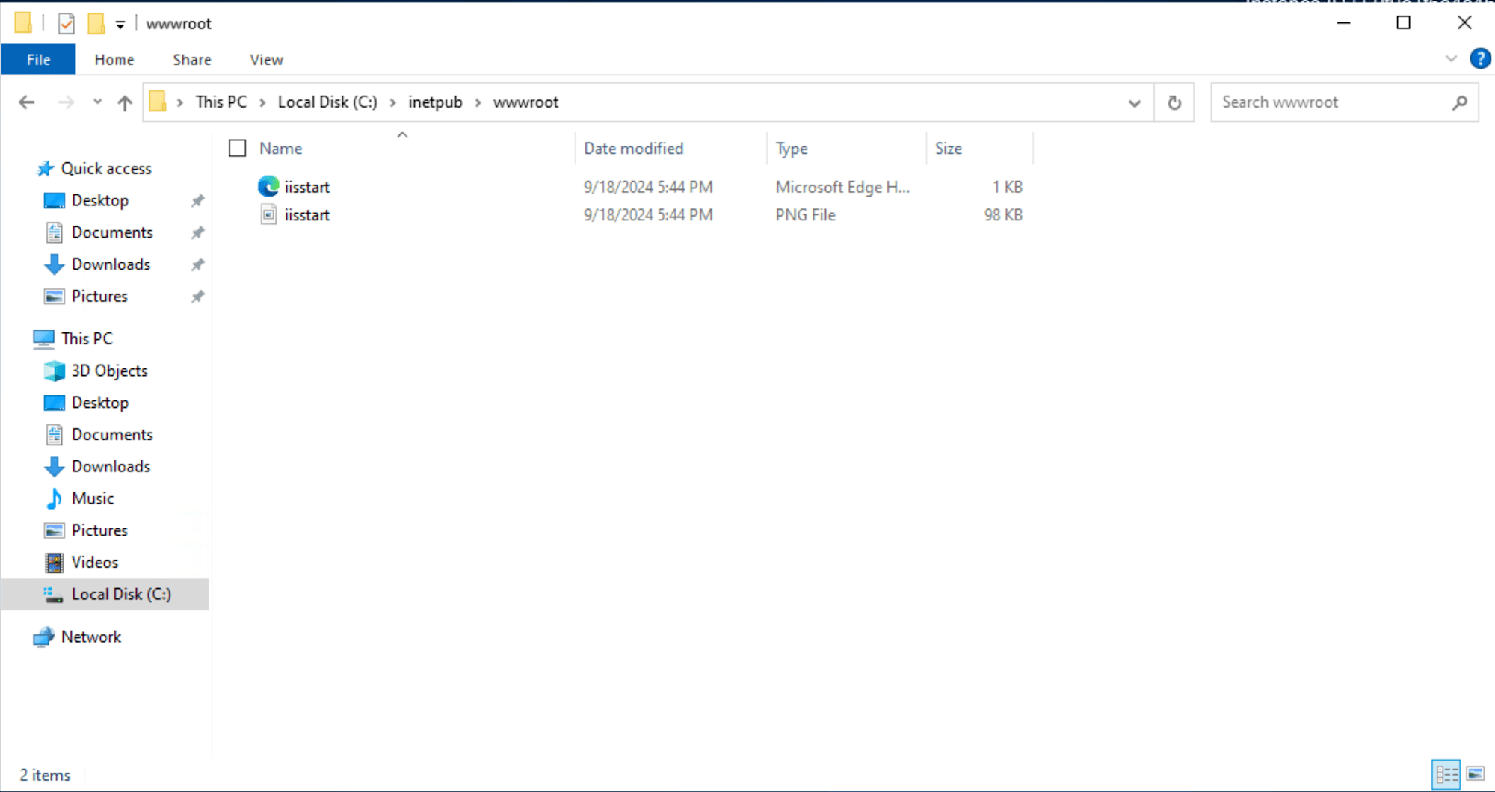Switch to Details view layout button
Screen dimensions: 1495x792
(1446, 775)
